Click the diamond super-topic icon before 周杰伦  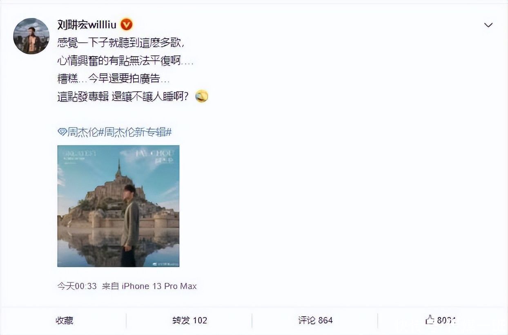[62, 132]
